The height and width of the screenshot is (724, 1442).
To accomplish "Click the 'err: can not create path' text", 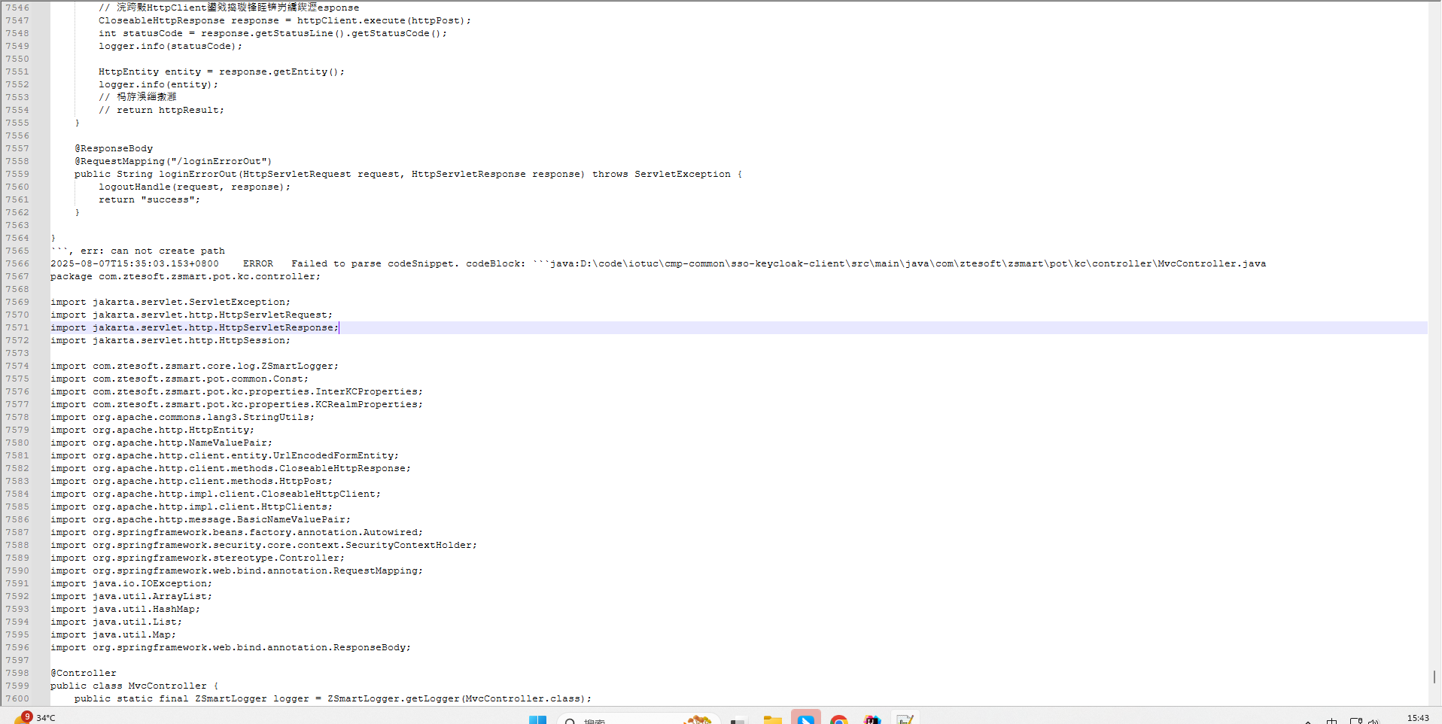I will 153,251.
